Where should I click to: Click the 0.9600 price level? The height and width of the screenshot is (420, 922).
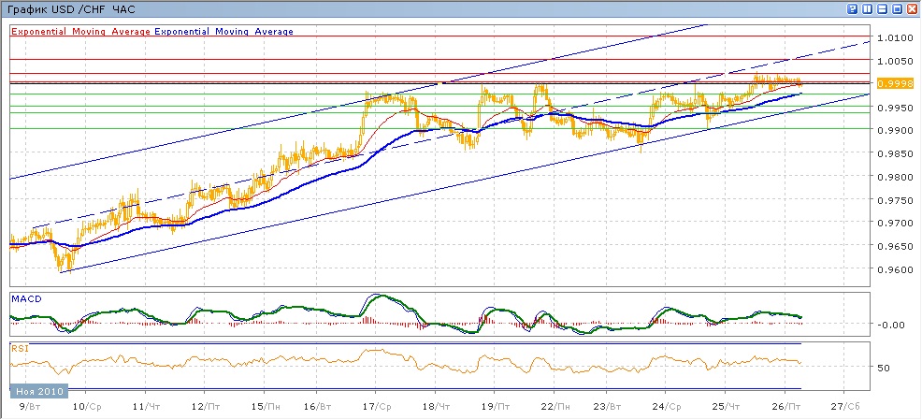(894, 268)
